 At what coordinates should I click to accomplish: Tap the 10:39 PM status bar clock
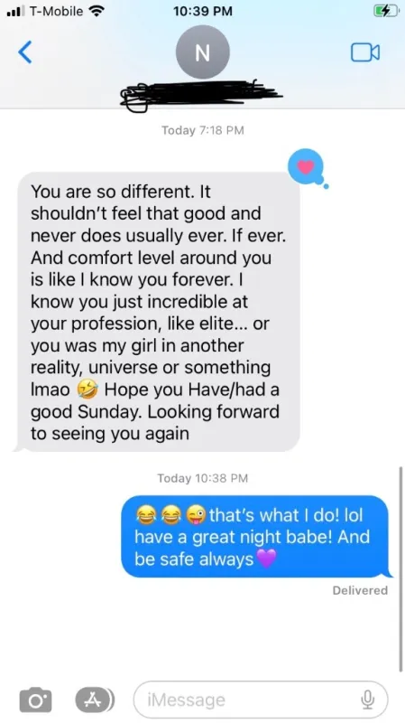coord(202,11)
